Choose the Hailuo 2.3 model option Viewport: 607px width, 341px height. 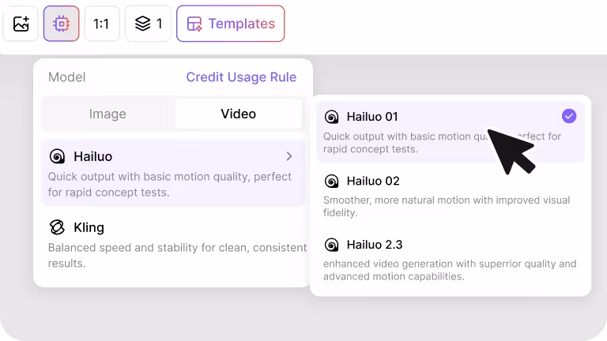click(451, 257)
